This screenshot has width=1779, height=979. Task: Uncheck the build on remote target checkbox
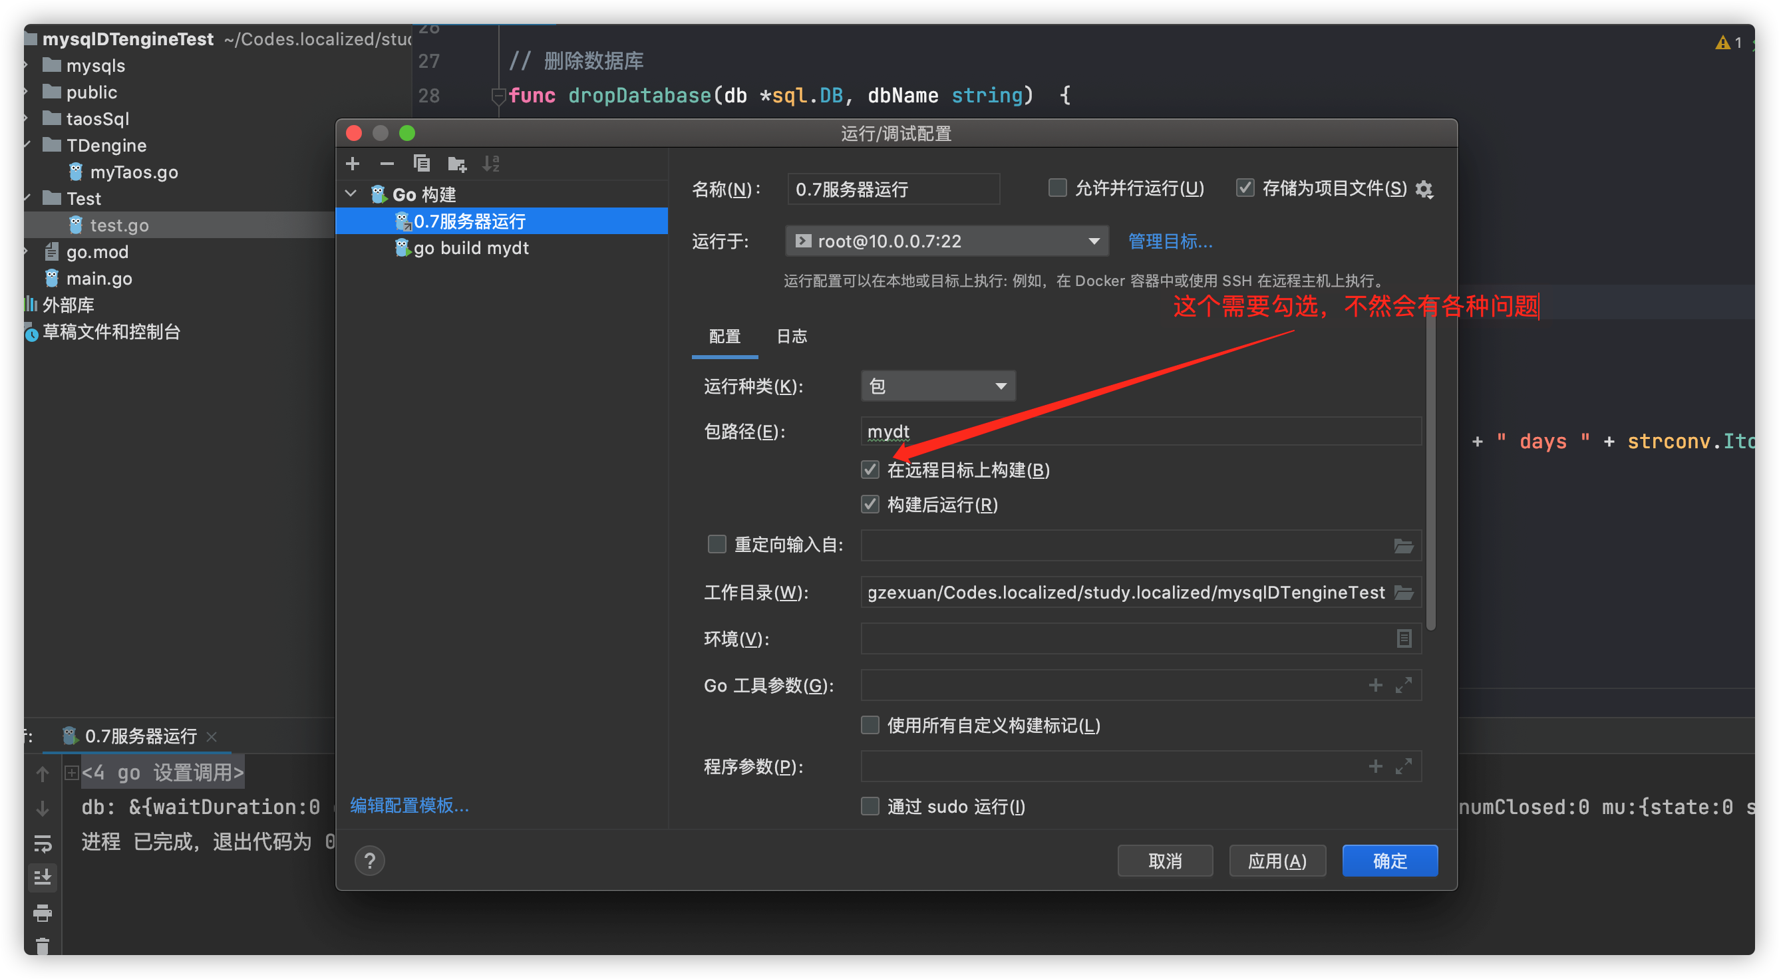click(870, 470)
